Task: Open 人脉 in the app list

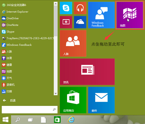Action: 7,52
